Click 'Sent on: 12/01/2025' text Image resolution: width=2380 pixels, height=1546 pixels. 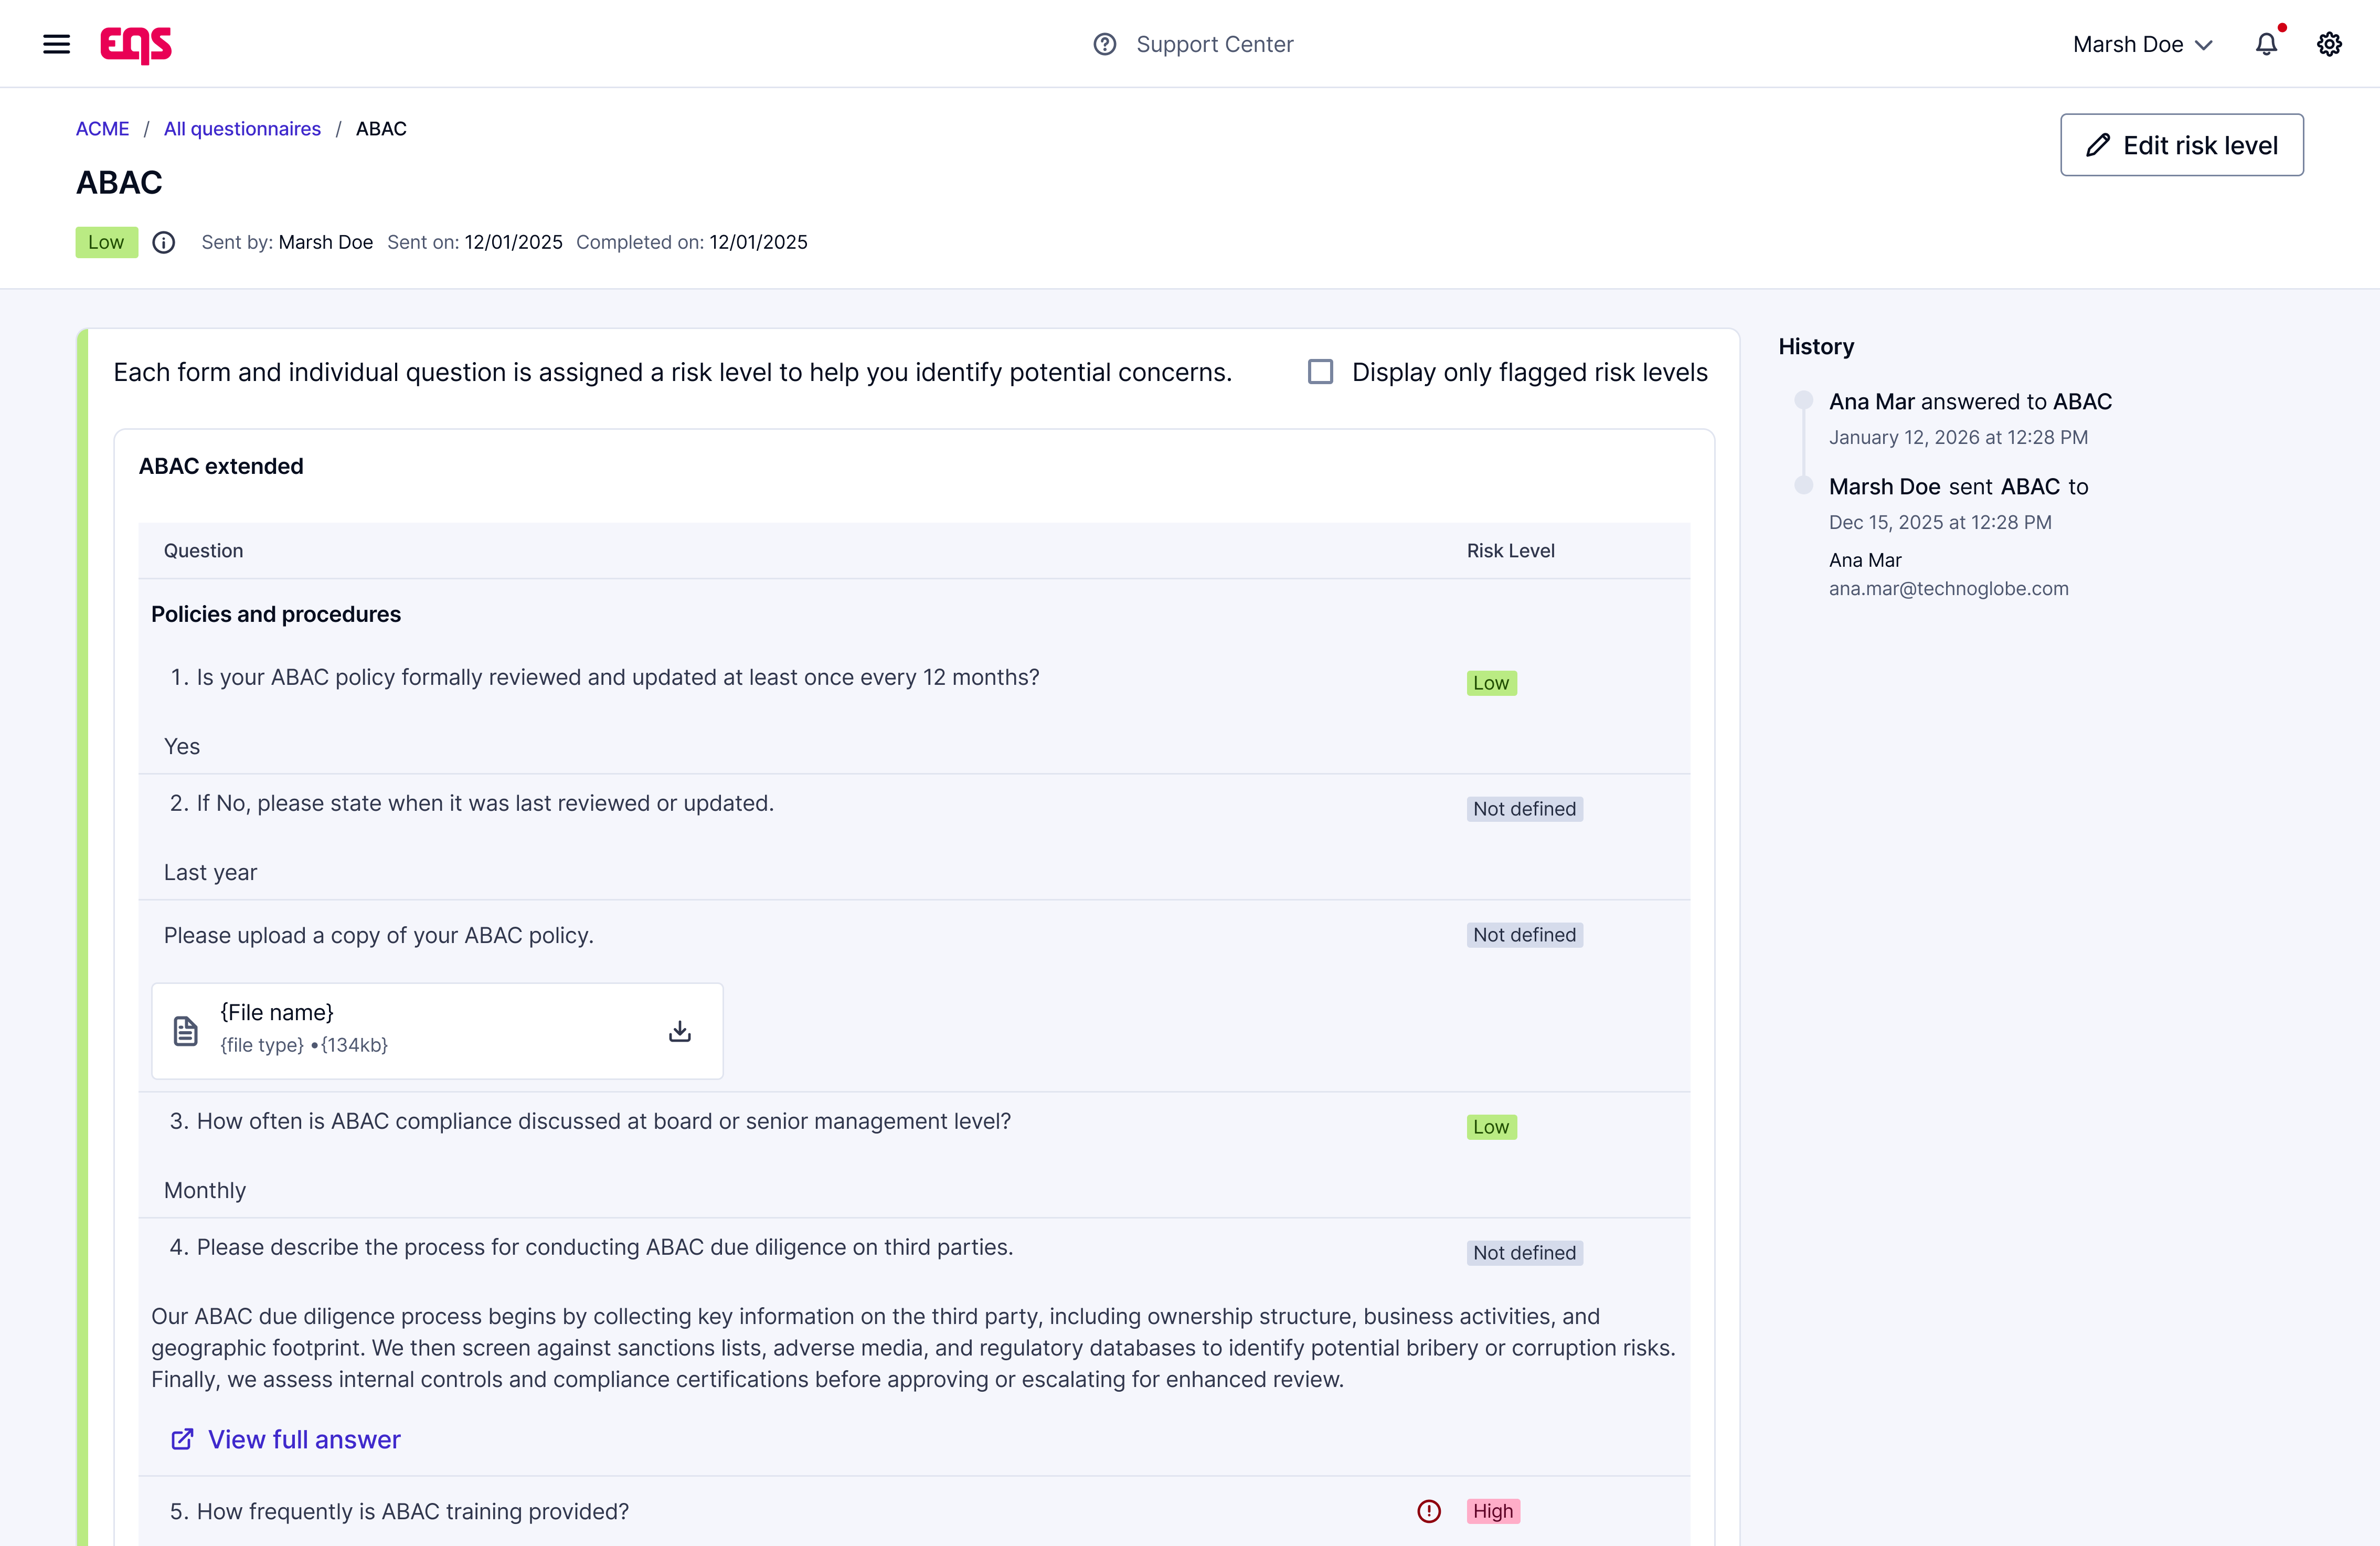click(x=475, y=242)
